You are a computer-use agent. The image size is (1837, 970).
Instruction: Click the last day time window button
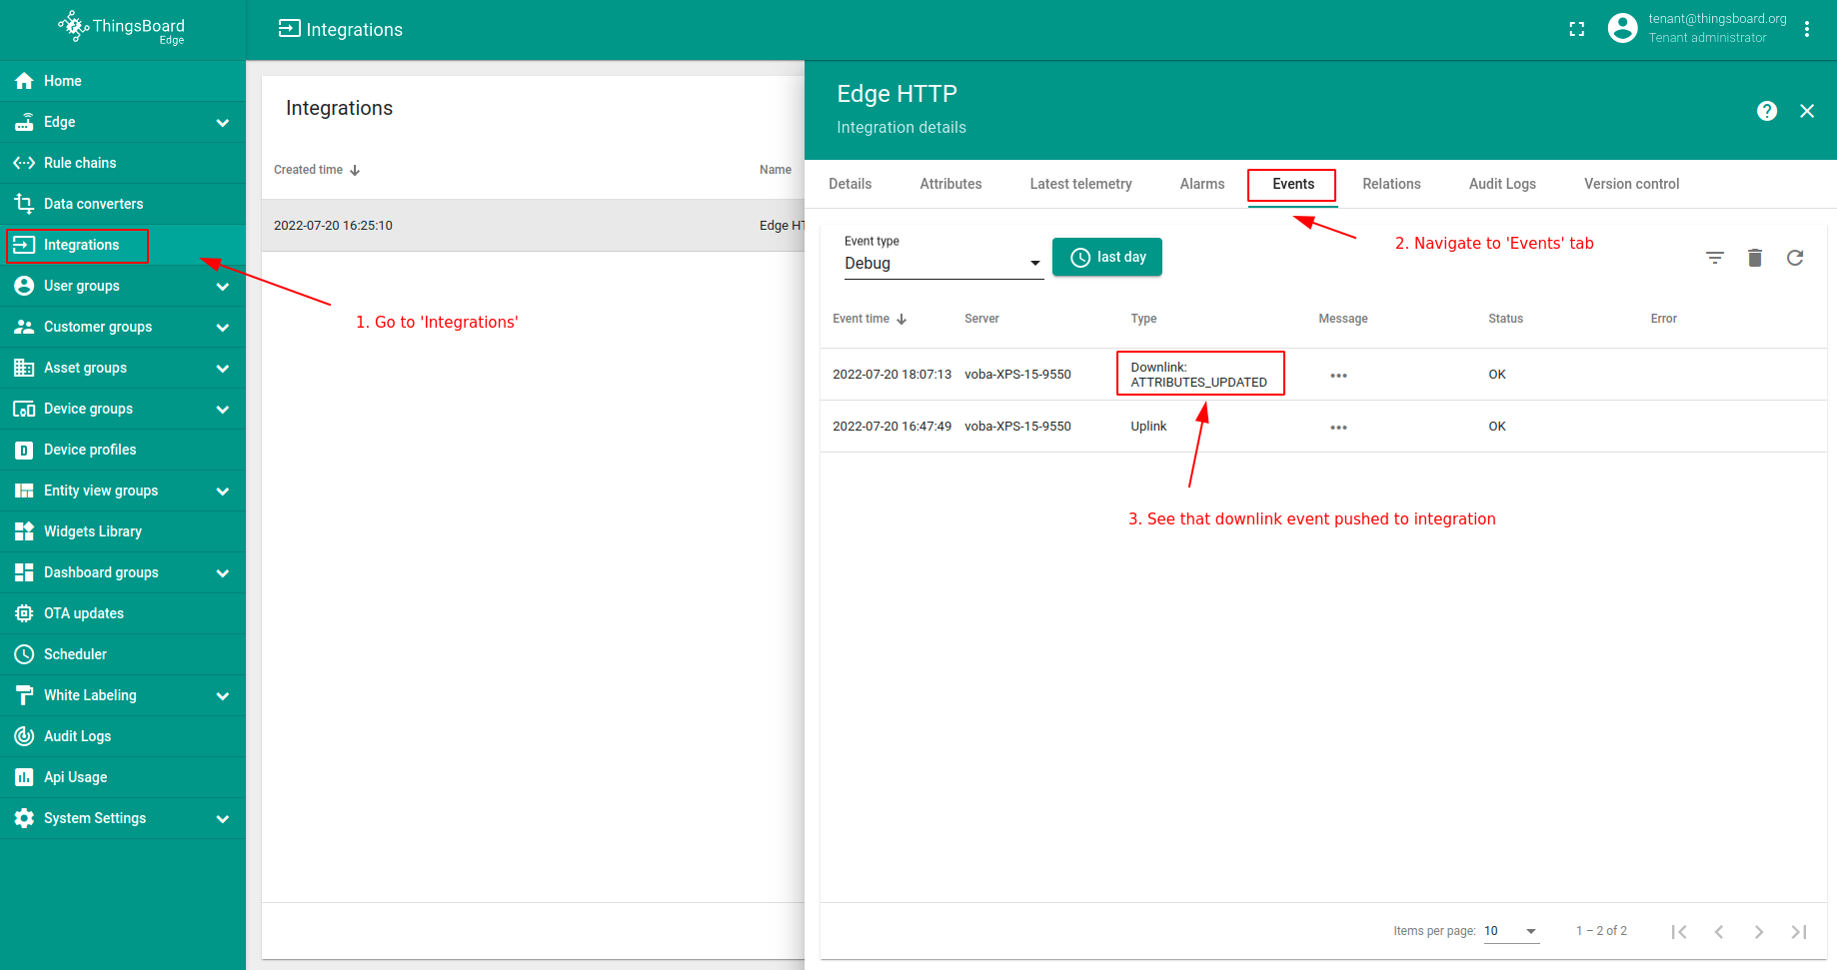(1107, 257)
